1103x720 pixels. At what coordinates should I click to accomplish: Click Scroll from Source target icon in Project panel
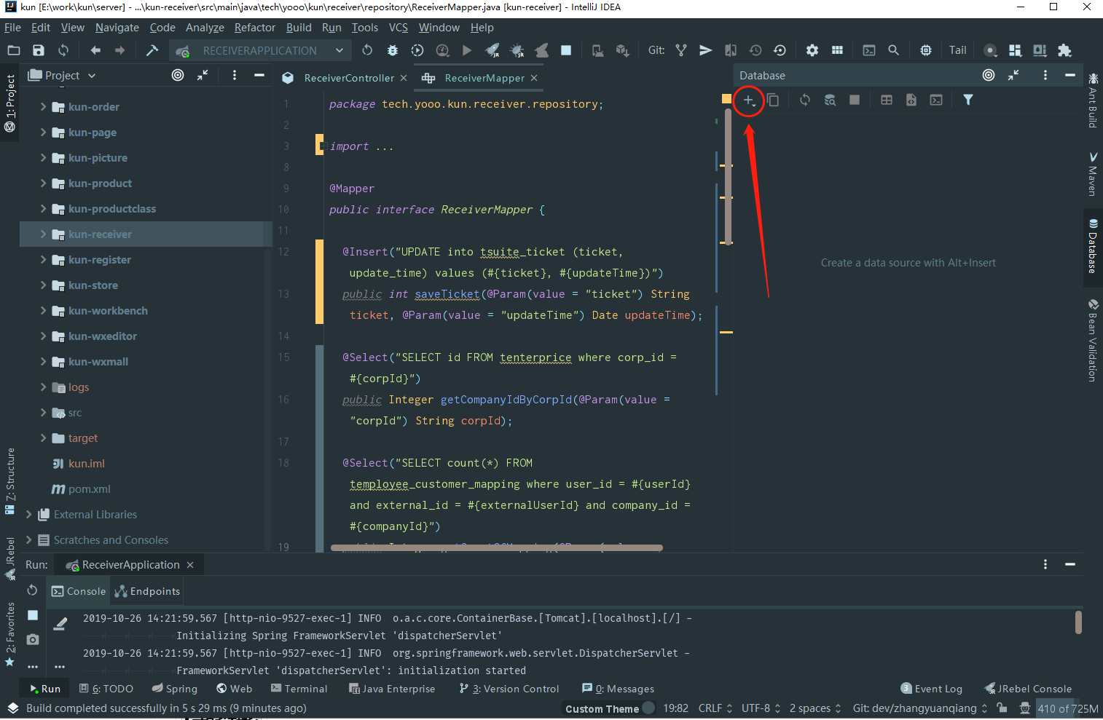178,75
